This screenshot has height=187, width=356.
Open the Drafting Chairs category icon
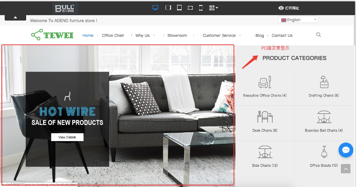pos(324,83)
